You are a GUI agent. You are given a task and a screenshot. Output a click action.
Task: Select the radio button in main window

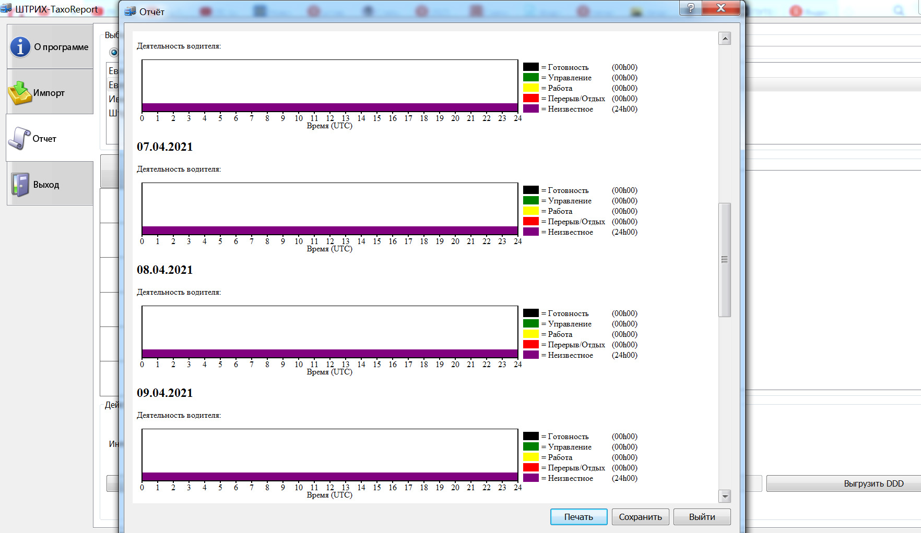pos(114,52)
